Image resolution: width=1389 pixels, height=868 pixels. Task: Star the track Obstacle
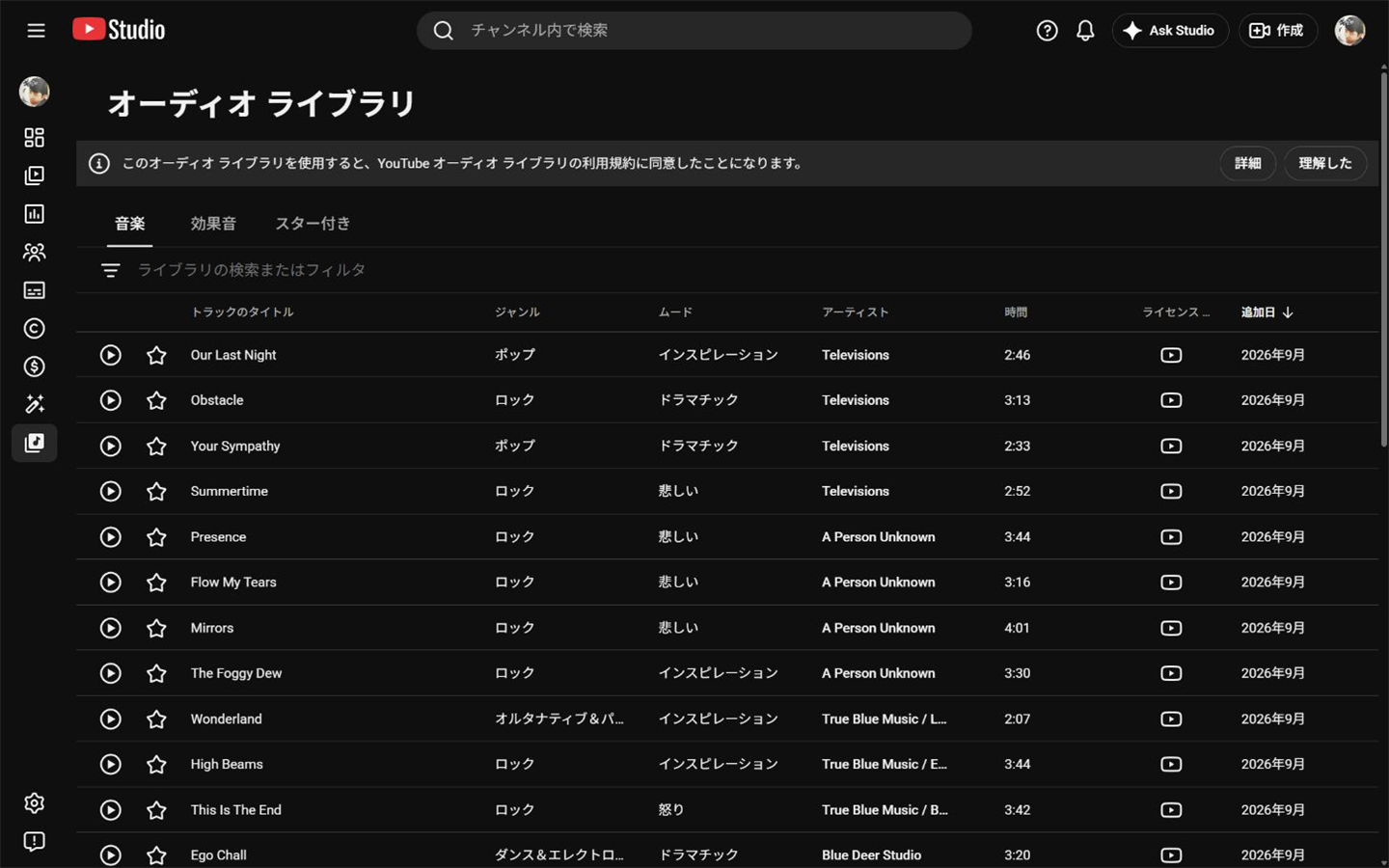click(x=156, y=400)
